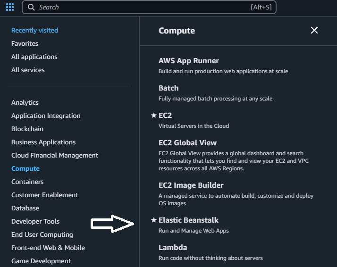Go to the EC2 service

point(165,116)
